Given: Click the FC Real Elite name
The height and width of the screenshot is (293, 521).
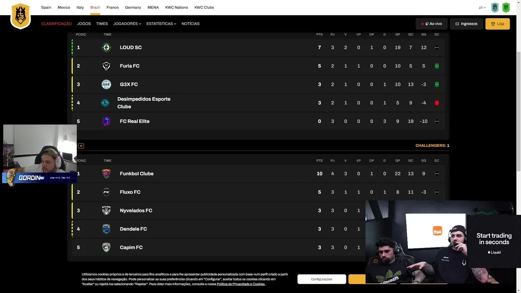Looking at the screenshot, I should click(x=134, y=121).
